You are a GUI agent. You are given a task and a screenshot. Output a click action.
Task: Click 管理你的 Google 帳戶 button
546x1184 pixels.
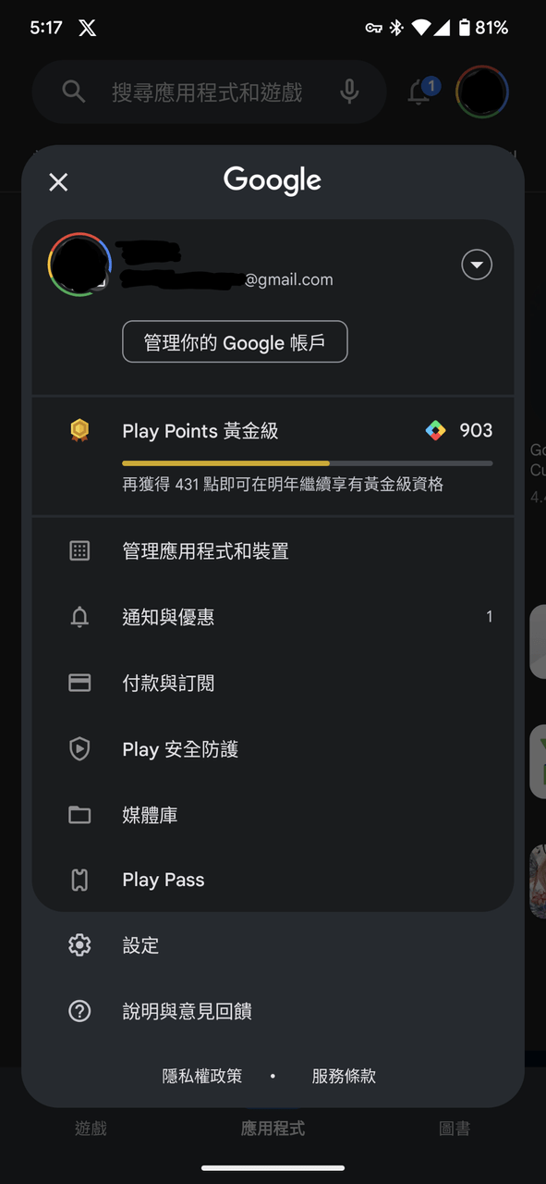(235, 341)
